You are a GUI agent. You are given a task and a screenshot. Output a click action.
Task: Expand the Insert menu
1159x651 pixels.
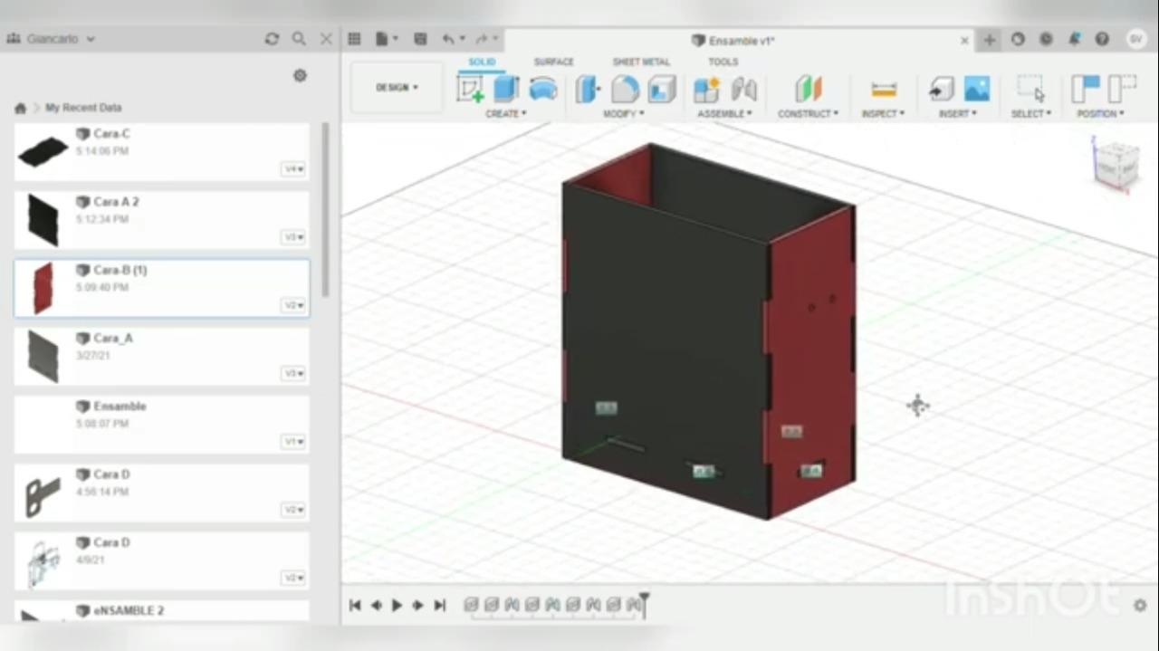(959, 114)
